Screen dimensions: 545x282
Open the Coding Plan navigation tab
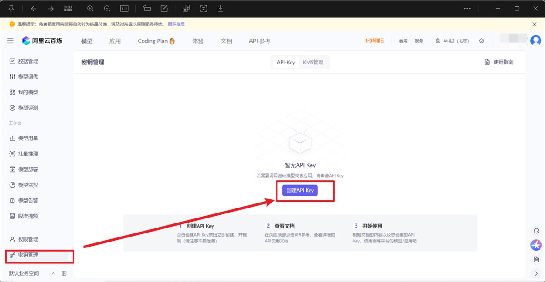(x=156, y=41)
